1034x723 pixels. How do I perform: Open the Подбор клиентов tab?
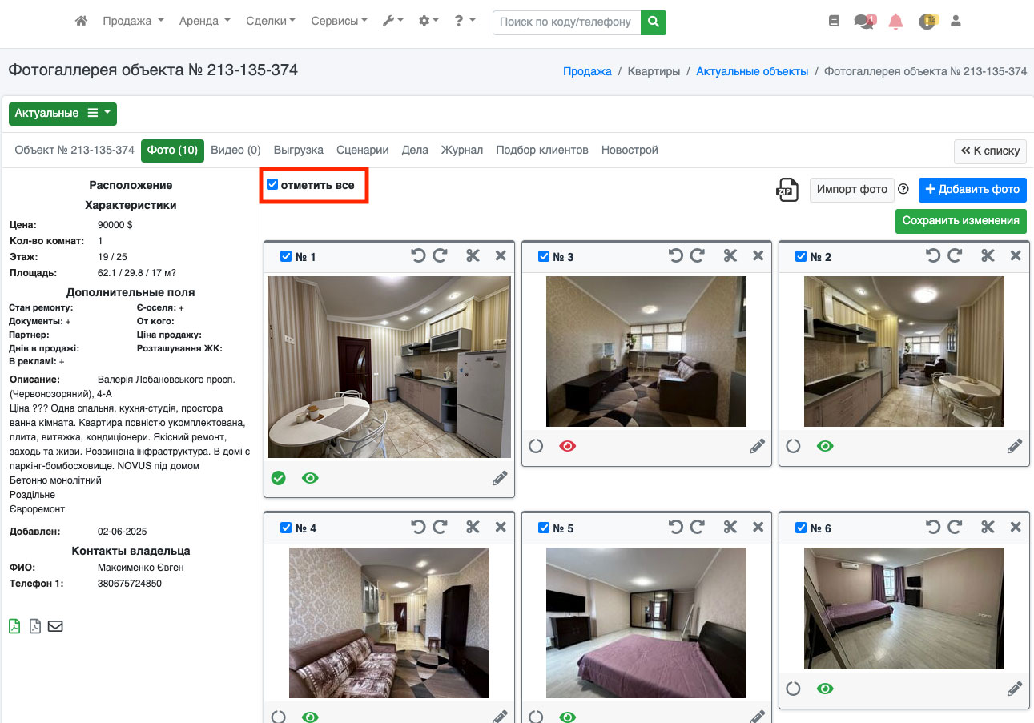pyautogui.click(x=541, y=151)
